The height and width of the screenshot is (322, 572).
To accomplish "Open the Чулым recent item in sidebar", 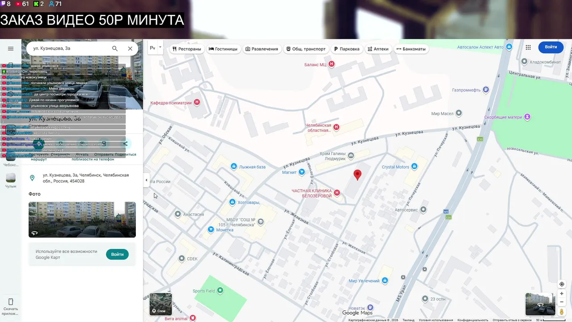I will tap(11, 181).
